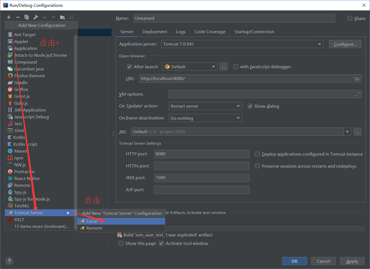Toggle the Activate tool window checkbox
This screenshot has width=370, height=269.
click(x=161, y=243)
